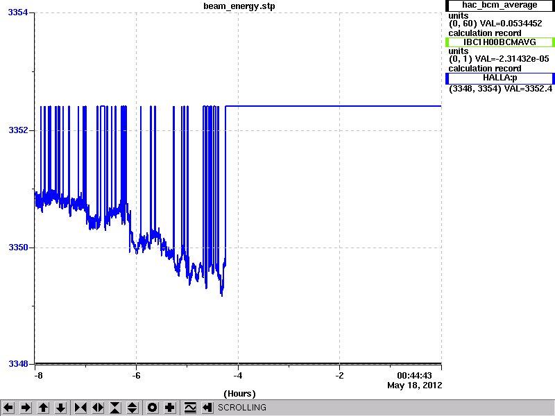Viewport: 555px width, 416px height.
Task: Click the SCROLLING status text
Action: (242, 408)
